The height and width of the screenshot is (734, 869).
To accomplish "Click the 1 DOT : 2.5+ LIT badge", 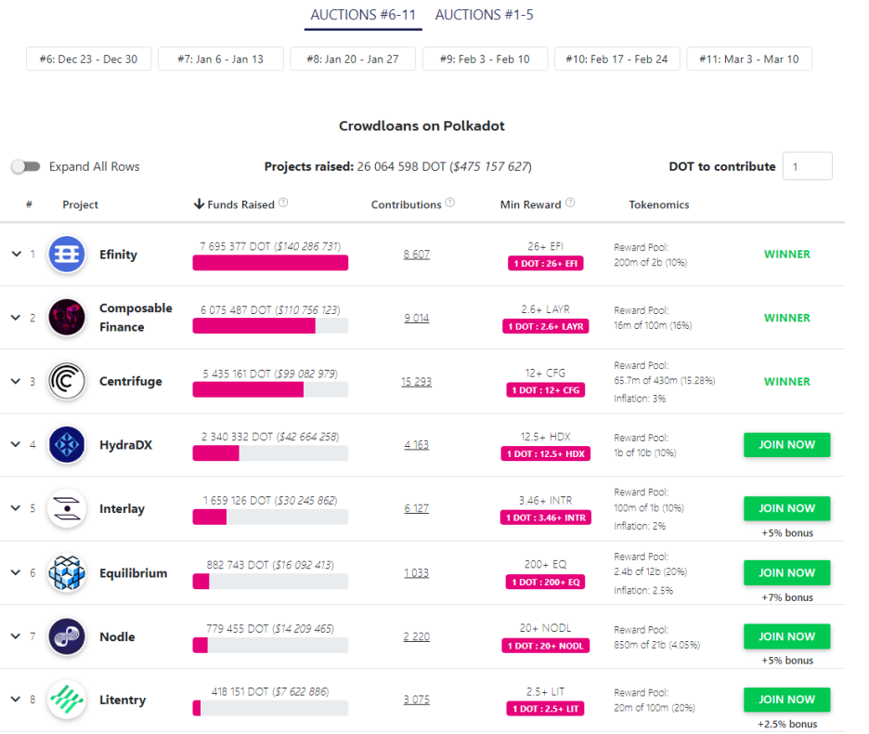I will tap(545, 709).
